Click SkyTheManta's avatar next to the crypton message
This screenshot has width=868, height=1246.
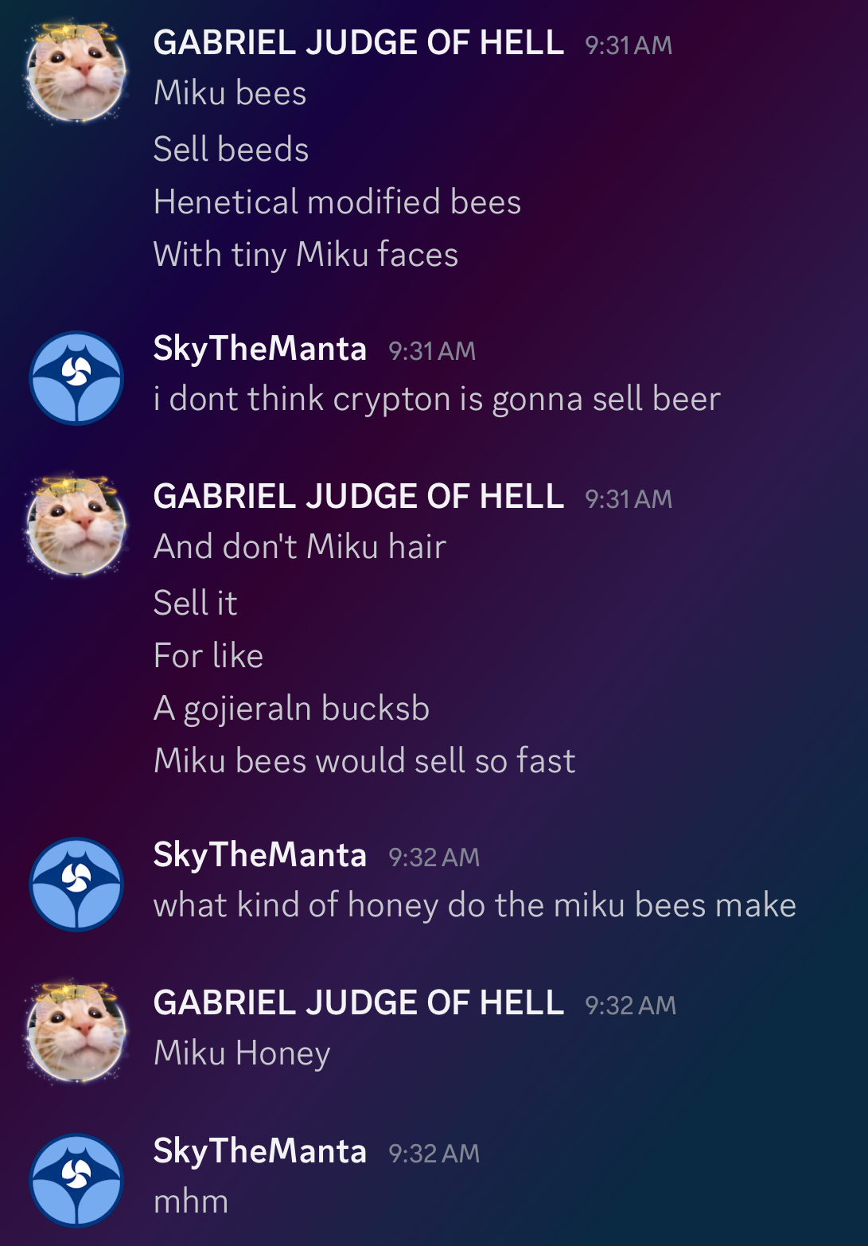[76, 378]
